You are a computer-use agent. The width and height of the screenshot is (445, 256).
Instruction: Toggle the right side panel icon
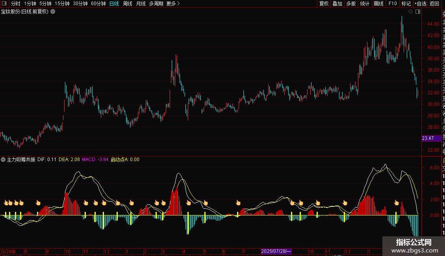click(x=418, y=12)
